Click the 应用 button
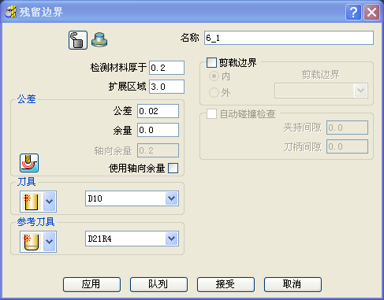Screen dimensions: 384x300 [x=91, y=284]
